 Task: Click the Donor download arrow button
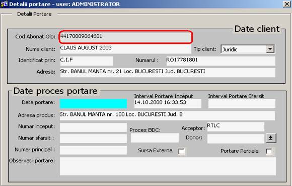point(271,138)
